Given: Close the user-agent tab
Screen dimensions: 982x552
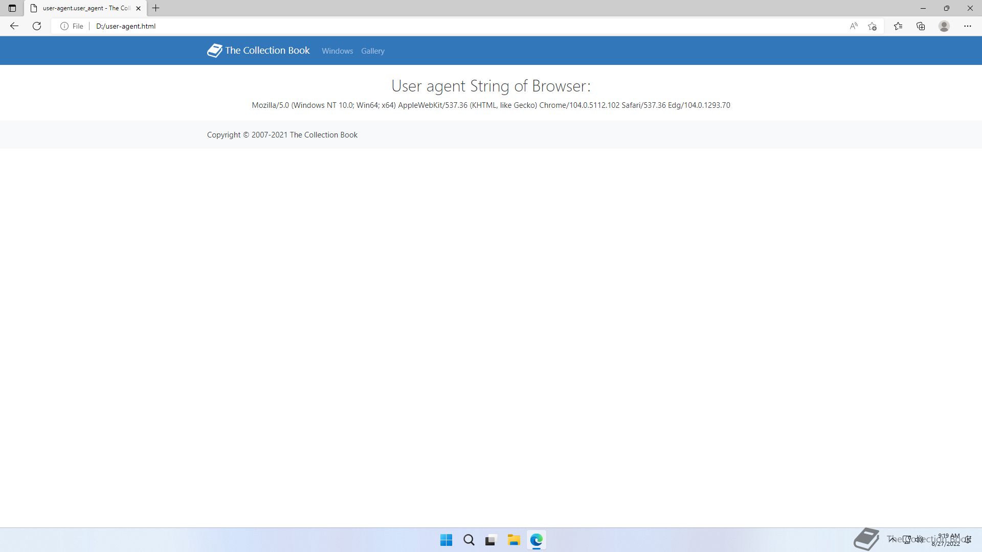Looking at the screenshot, I should click(x=138, y=8).
